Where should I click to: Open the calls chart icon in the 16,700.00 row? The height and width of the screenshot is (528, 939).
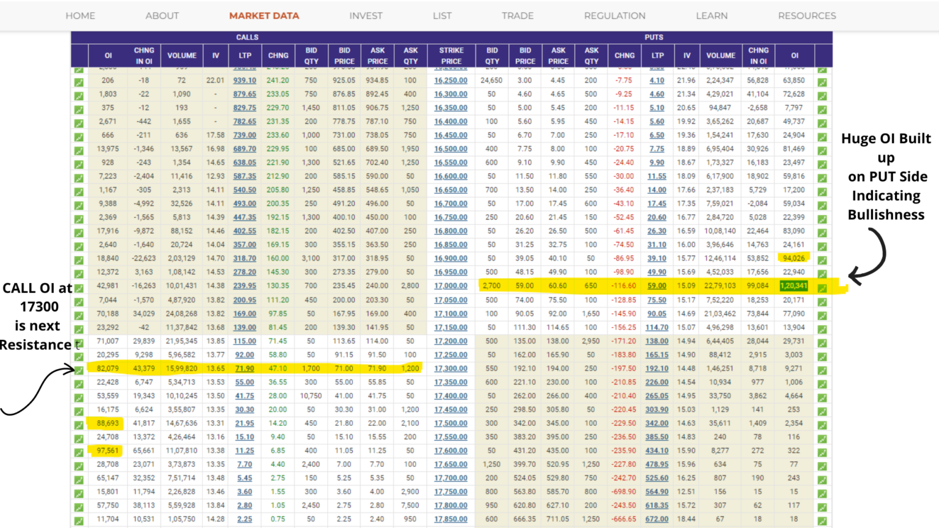[x=79, y=206]
